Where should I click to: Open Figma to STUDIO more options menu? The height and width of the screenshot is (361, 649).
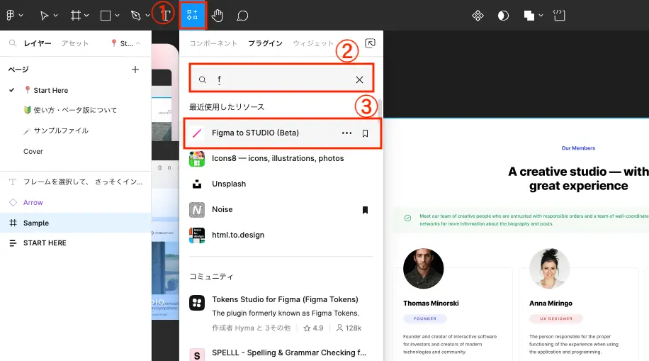(x=346, y=133)
